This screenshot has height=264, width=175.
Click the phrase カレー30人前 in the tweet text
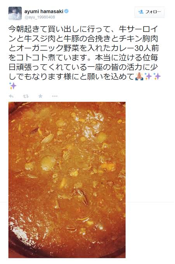[135, 49]
